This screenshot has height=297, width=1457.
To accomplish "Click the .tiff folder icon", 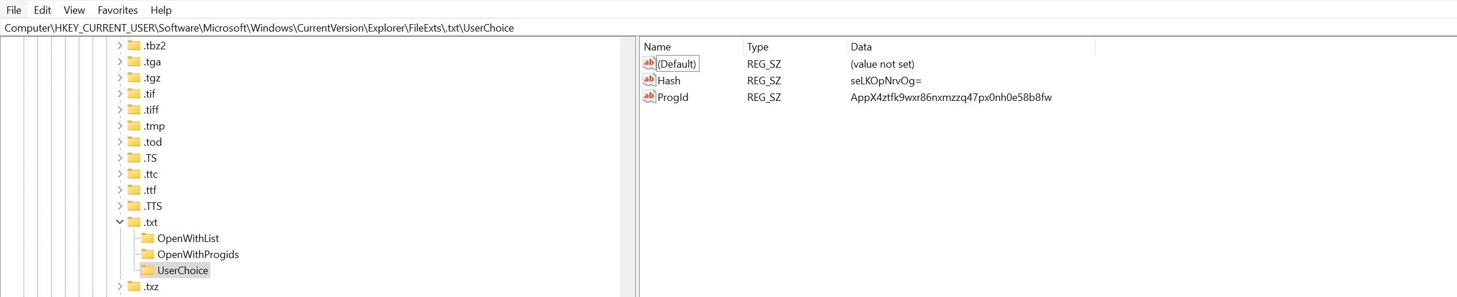I will tap(134, 110).
